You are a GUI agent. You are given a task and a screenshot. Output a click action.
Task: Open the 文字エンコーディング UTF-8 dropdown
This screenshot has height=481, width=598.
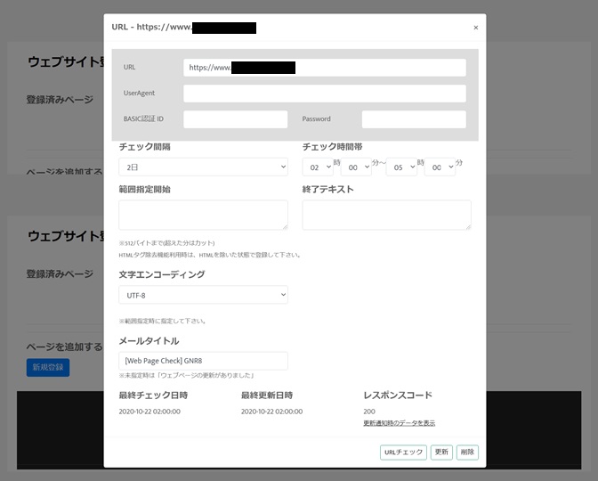point(203,295)
